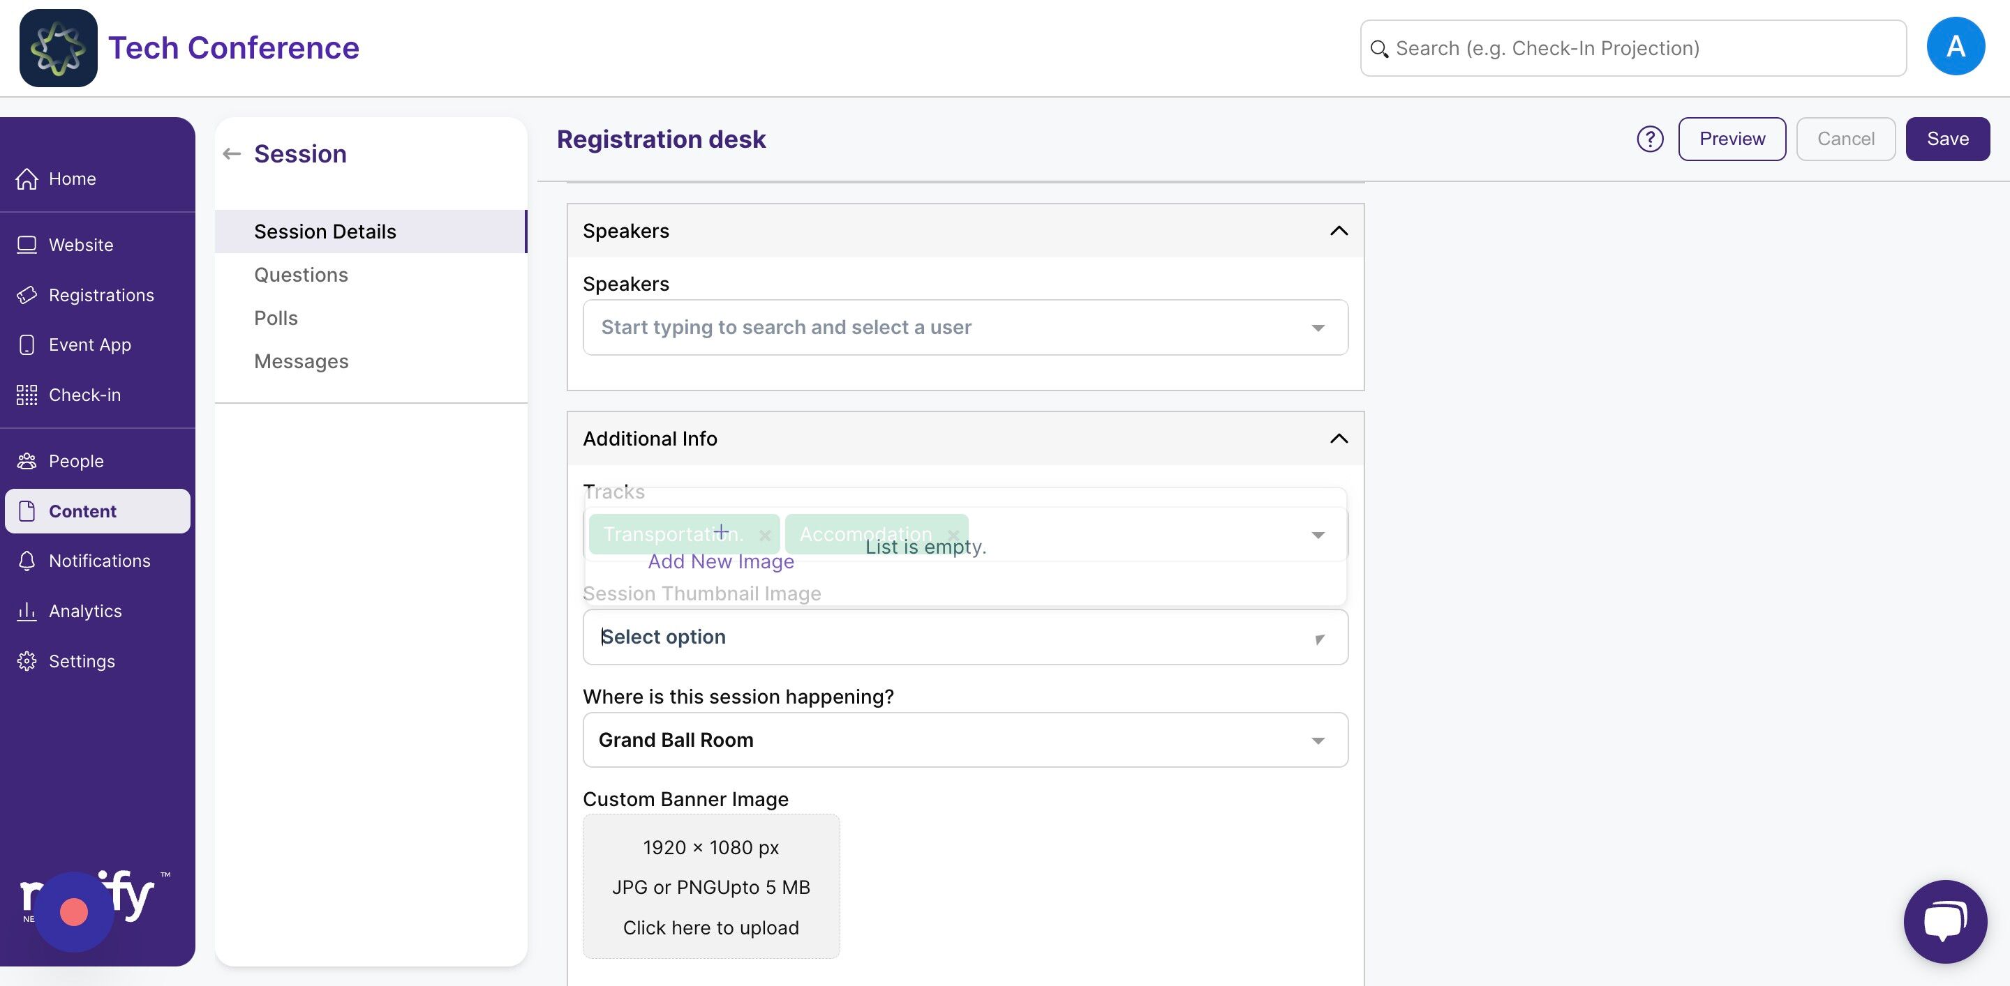Collapse the Speakers section
This screenshot has width=2010, height=986.
pos(1338,231)
